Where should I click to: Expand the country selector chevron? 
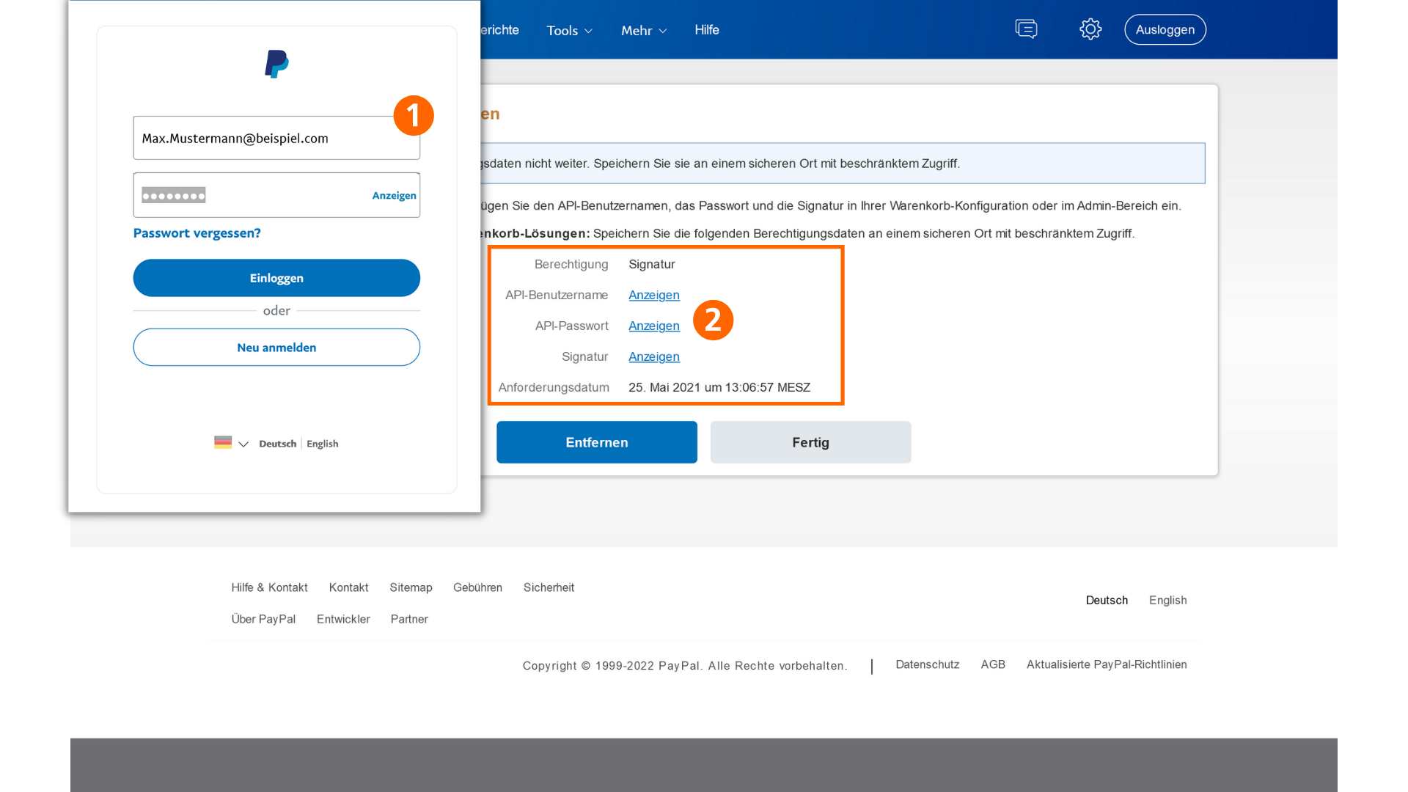243,444
